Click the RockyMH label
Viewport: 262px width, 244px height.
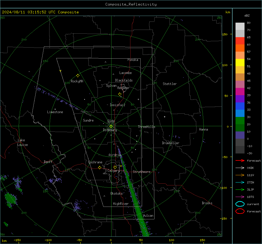click(77, 81)
